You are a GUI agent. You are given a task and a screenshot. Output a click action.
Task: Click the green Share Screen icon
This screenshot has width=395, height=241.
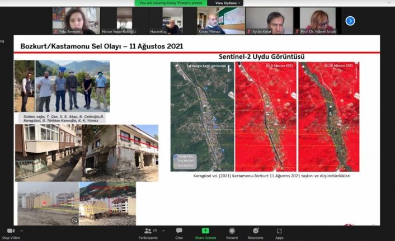(205, 231)
